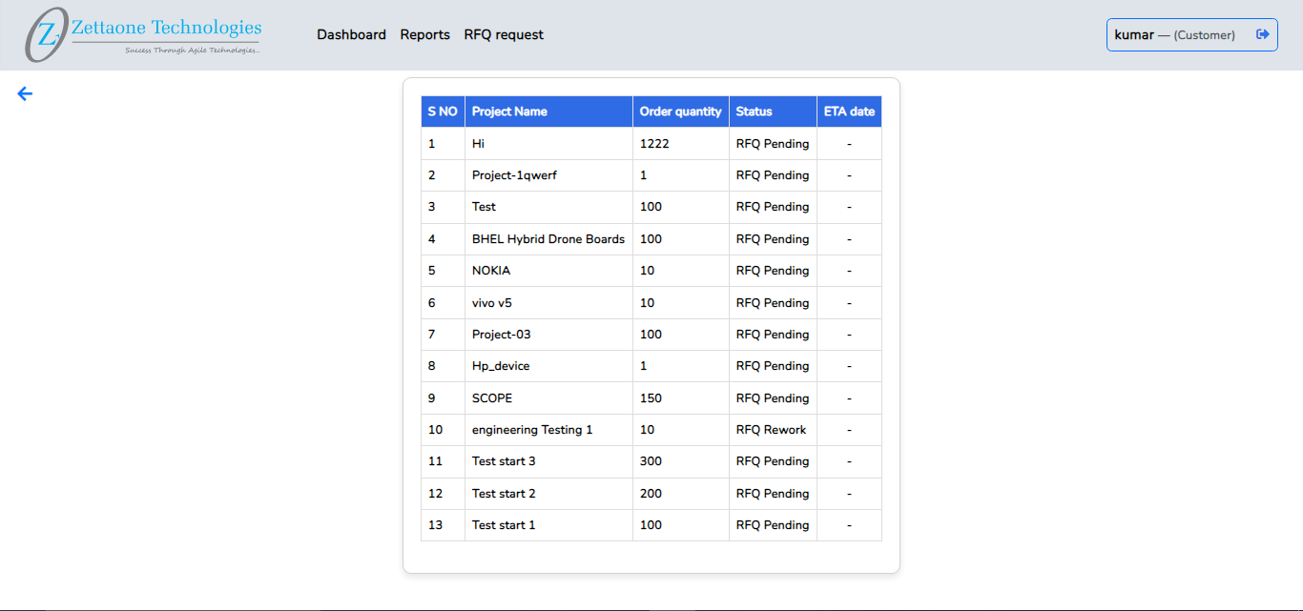Click the S NO column header

point(443,112)
